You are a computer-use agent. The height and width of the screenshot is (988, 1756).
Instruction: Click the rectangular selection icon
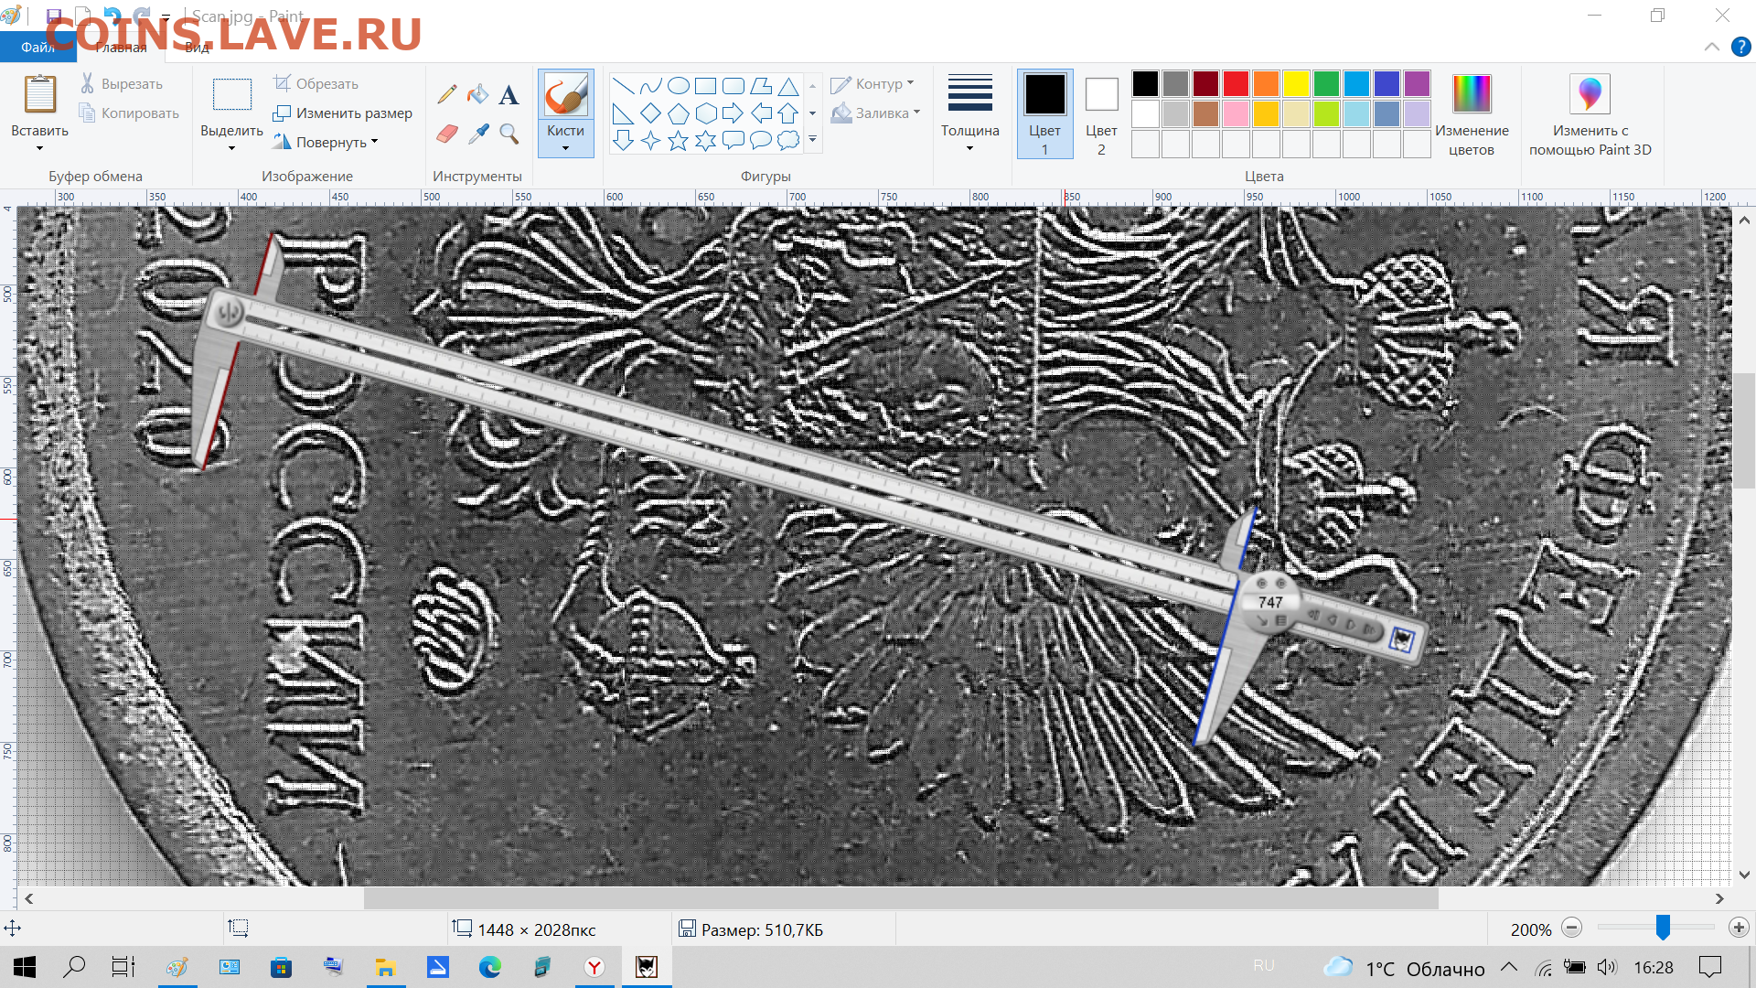(231, 95)
